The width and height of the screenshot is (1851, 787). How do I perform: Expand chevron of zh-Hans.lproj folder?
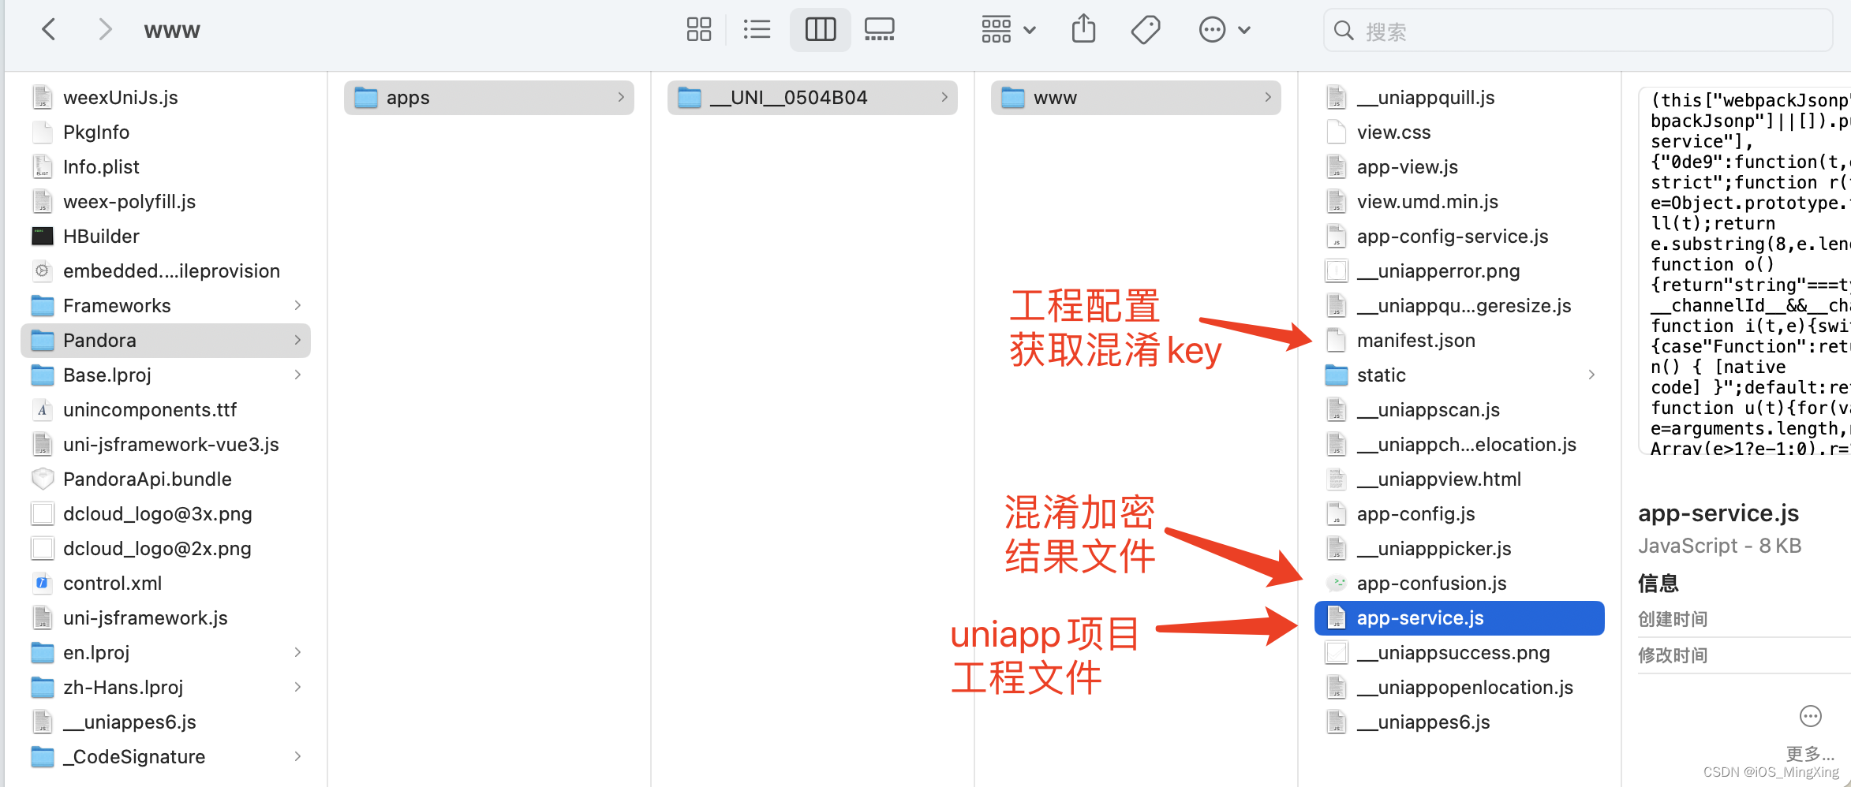[297, 688]
